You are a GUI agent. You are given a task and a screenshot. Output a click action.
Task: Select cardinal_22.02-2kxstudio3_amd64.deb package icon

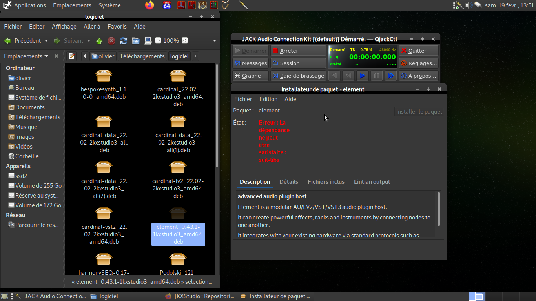(178, 76)
